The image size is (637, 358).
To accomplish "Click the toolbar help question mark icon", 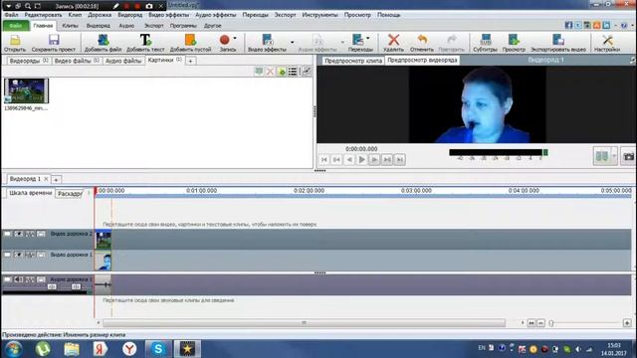I will click(x=624, y=25).
